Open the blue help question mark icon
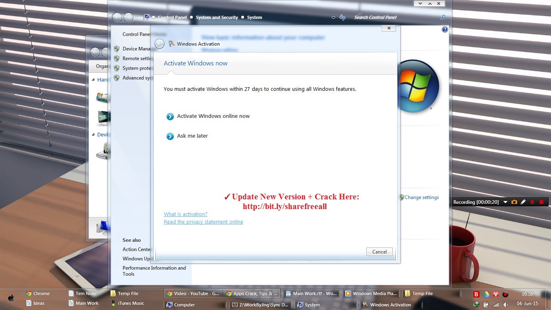Viewport: 551px width, 310px height. pyautogui.click(x=445, y=29)
